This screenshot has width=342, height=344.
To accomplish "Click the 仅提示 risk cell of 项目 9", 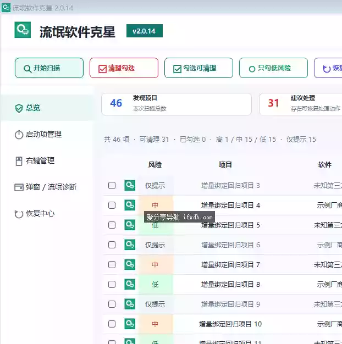I will 155,304.
